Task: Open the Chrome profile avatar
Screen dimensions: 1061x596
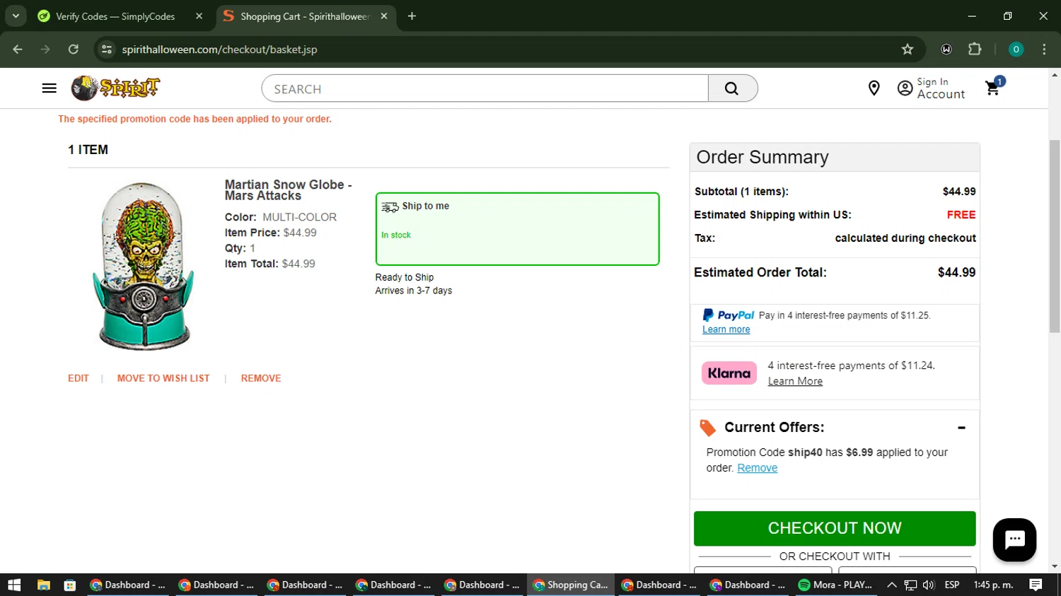Action: [1016, 49]
